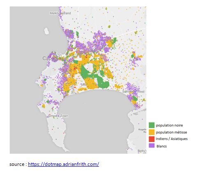Click the red Indiens / Asiatiques swatch

pos(152,139)
